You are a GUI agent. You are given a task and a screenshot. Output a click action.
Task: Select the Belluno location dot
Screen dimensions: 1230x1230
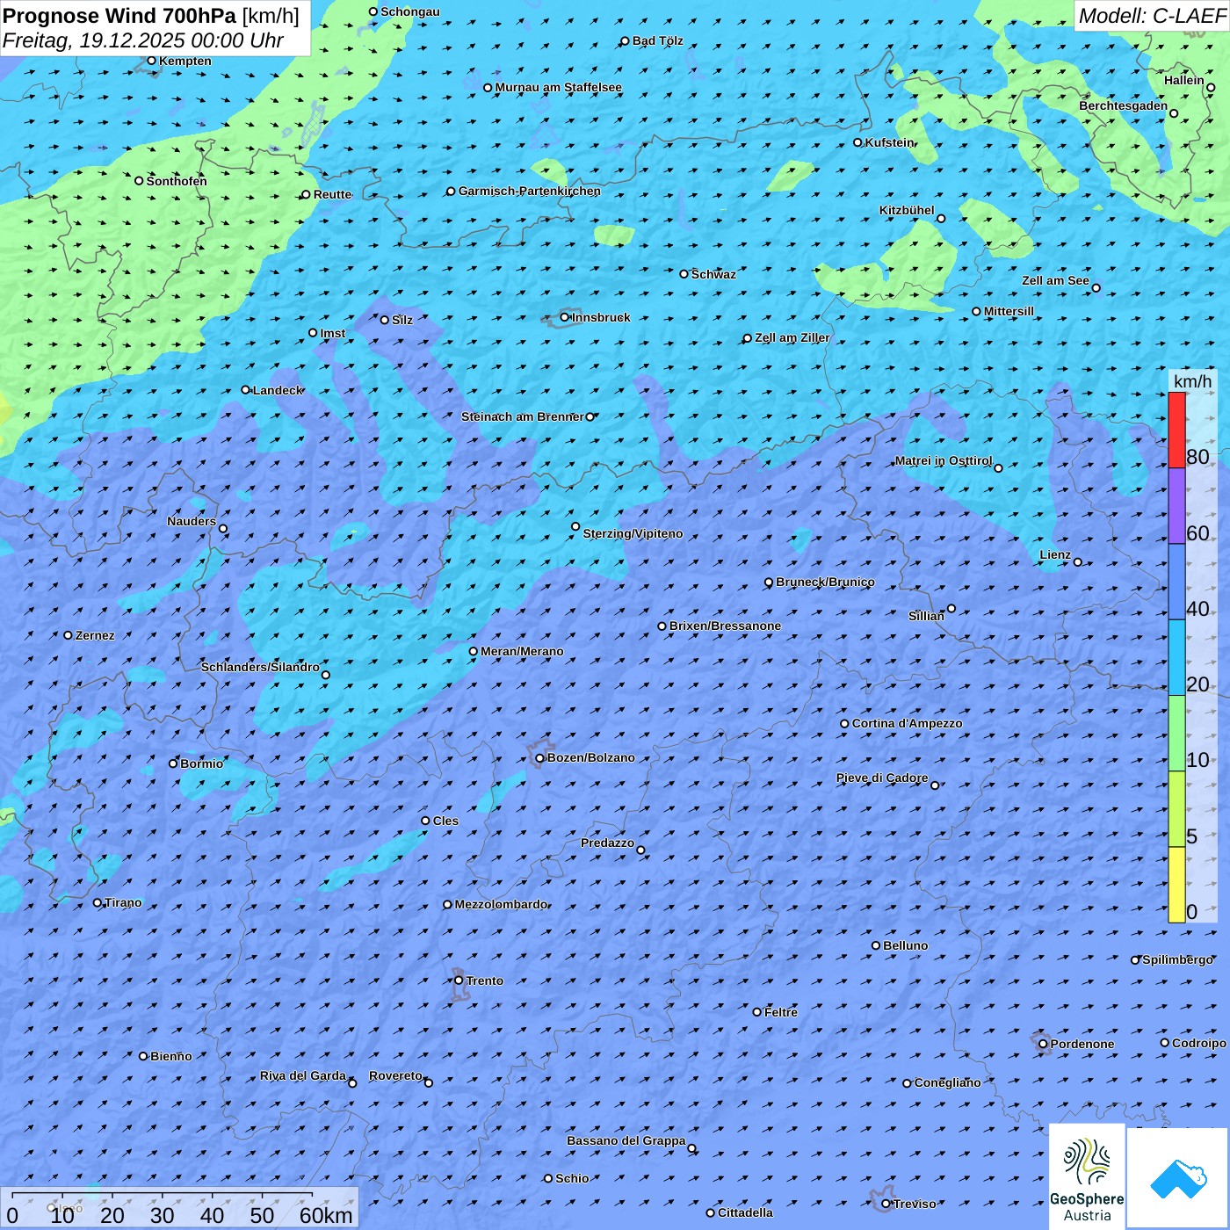[876, 945]
